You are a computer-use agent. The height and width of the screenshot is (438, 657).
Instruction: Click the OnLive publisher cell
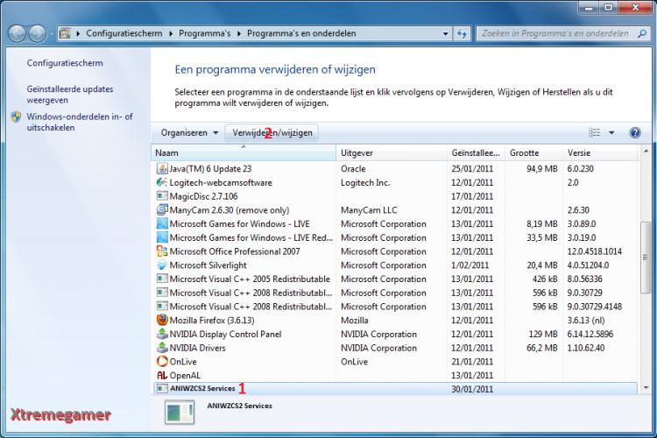click(x=354, y=361)
